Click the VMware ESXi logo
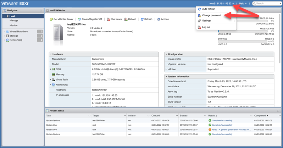 (15, 4)
